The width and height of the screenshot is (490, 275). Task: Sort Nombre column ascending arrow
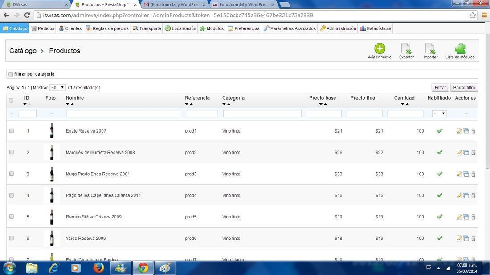(72, 104)
